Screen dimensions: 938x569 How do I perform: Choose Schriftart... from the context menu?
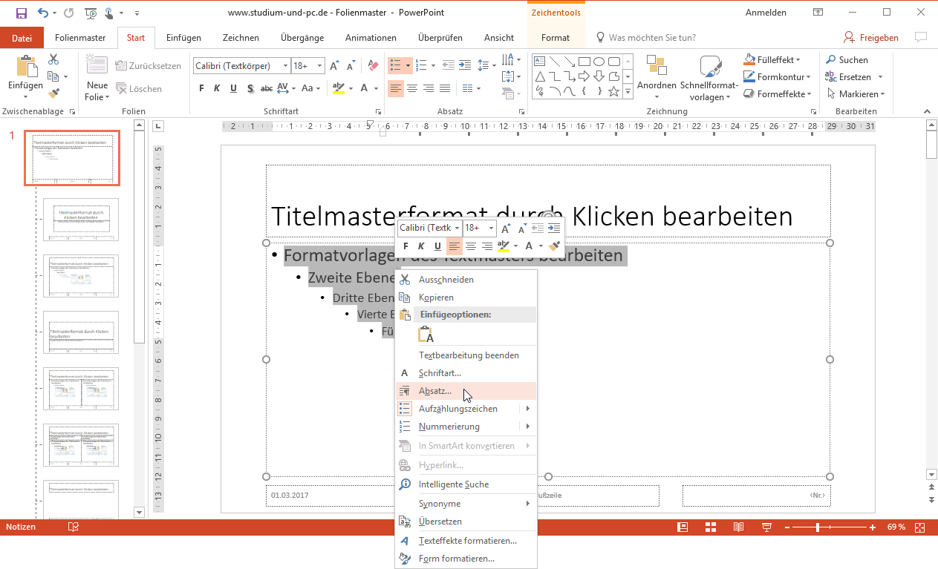point(466,373)
